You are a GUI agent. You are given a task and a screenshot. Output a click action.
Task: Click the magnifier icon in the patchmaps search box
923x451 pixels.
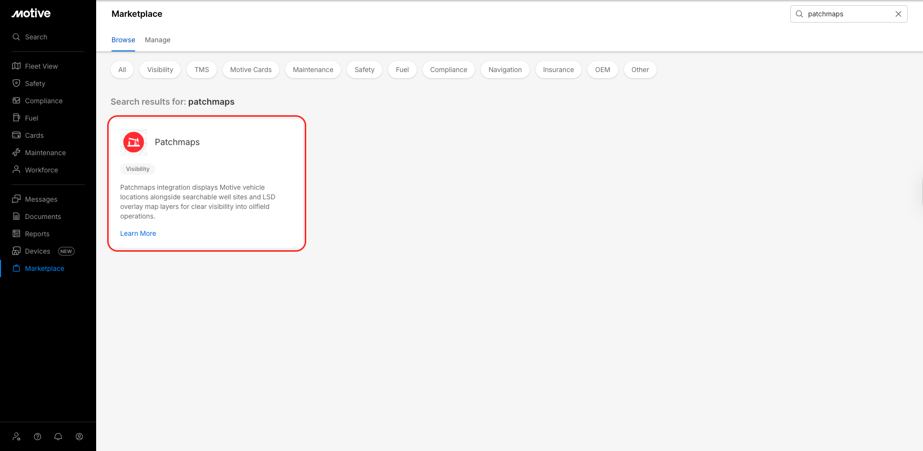tap(799, 14)
